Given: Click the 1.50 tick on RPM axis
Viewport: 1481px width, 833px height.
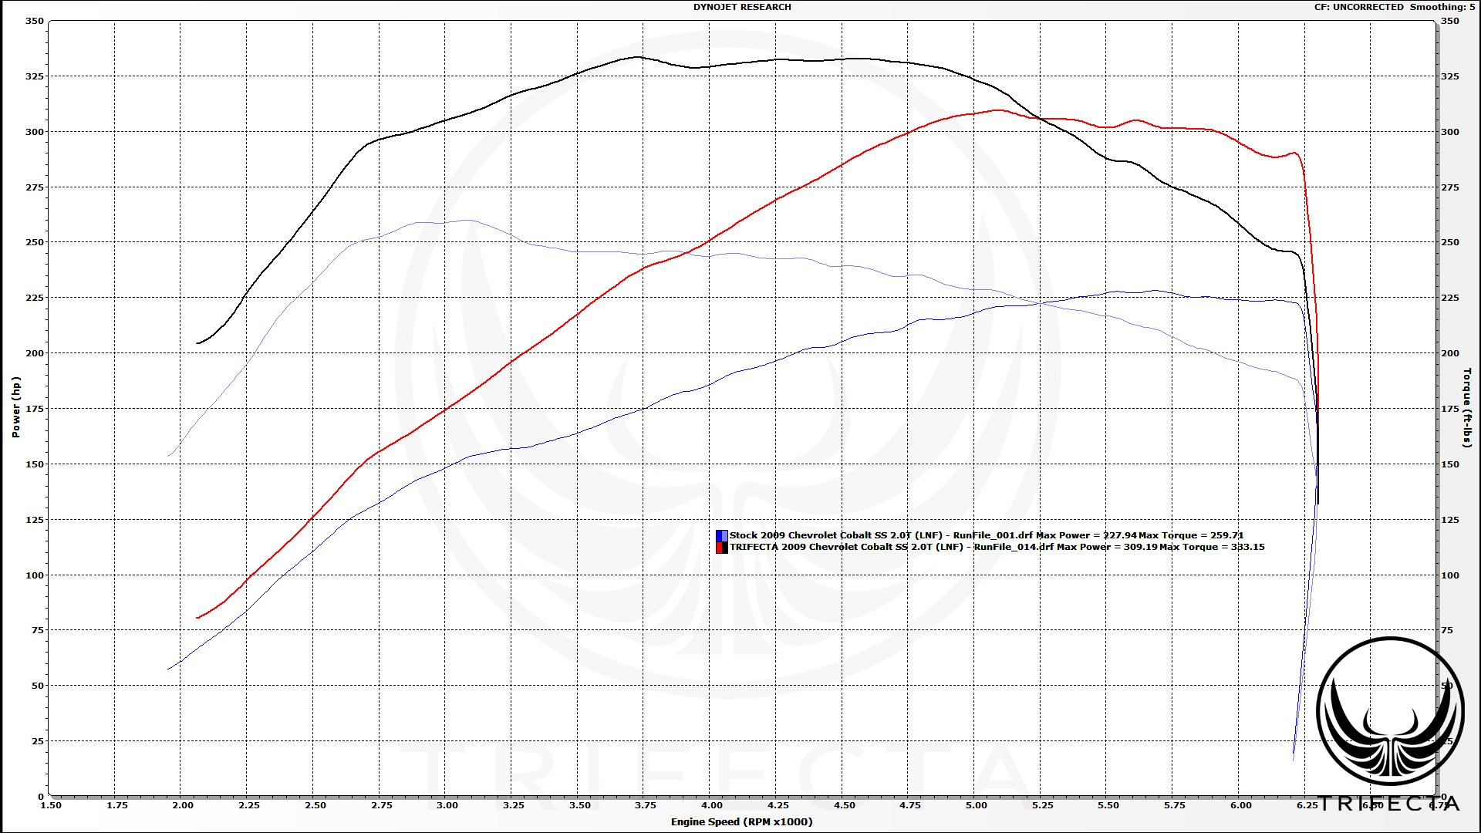Looking at the screenshot, I should (x=51, y=805).
